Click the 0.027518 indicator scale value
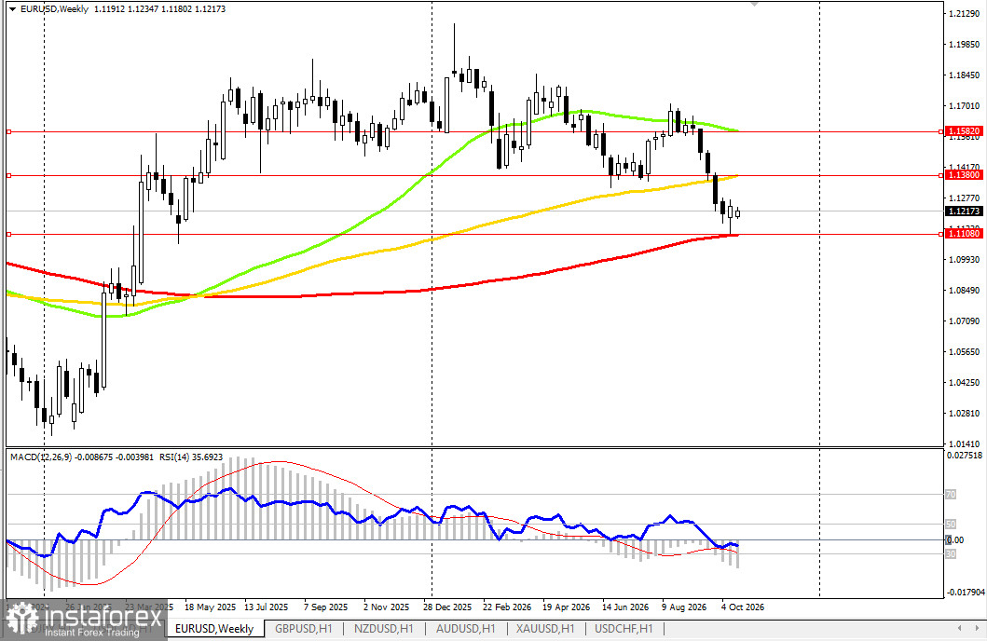987x641 pixels. 964,454
